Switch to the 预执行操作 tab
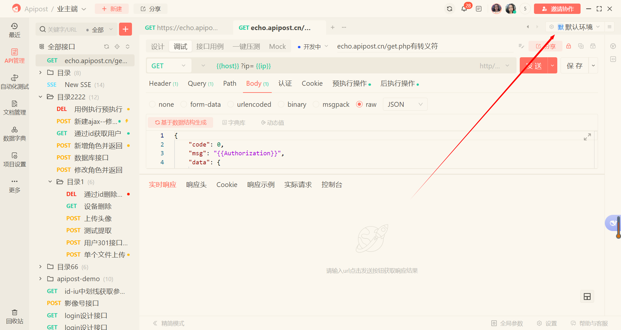621x330 pixels. point(351,83)
